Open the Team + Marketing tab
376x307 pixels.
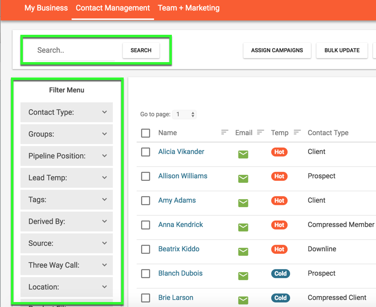[188, 8]
